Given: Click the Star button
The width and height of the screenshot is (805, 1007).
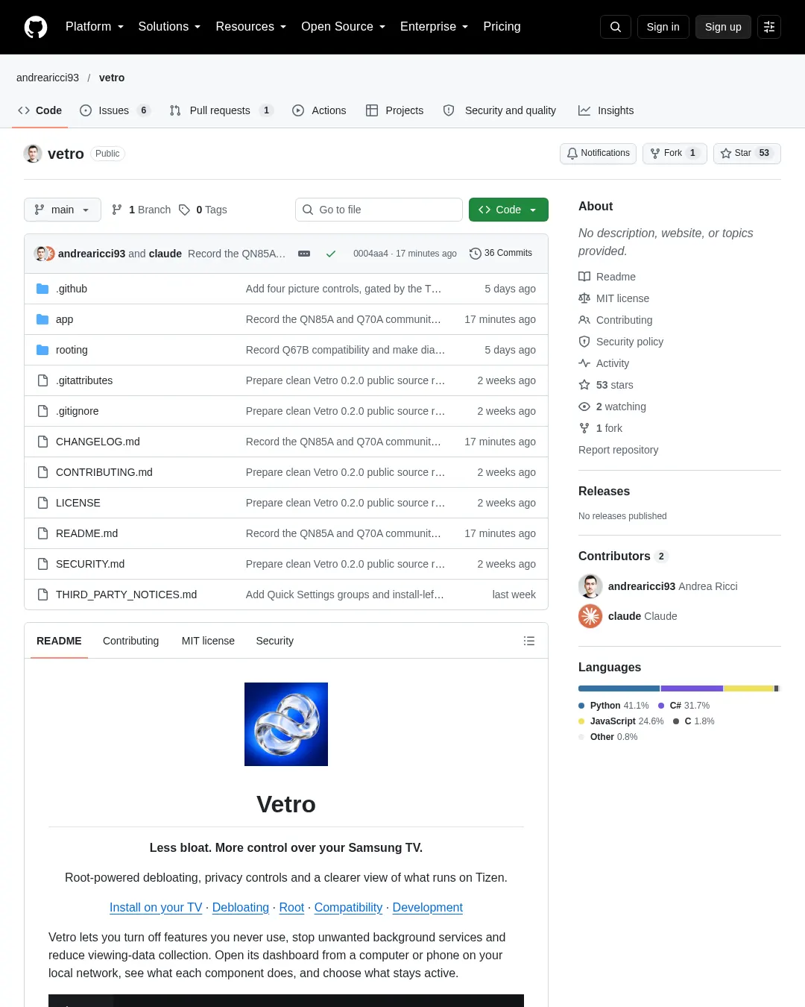Looking at the screenshot, I should [x=747, y=154].
